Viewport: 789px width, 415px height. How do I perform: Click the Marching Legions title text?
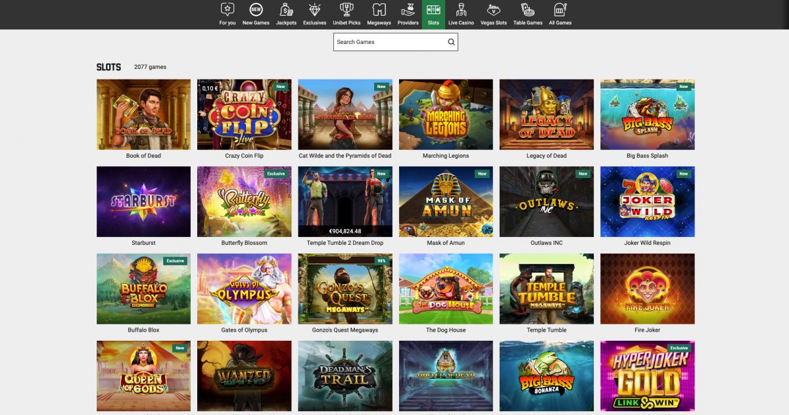pos(446,156)
